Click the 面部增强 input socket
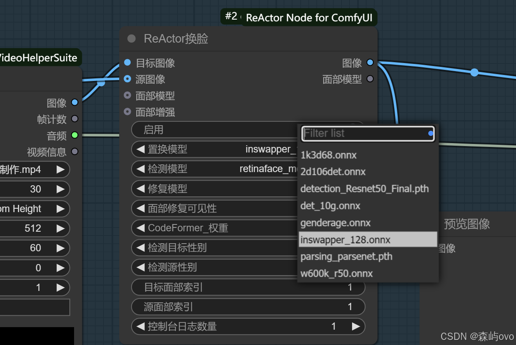This screenshot has width=516, height=345. [x=127, y=112]
